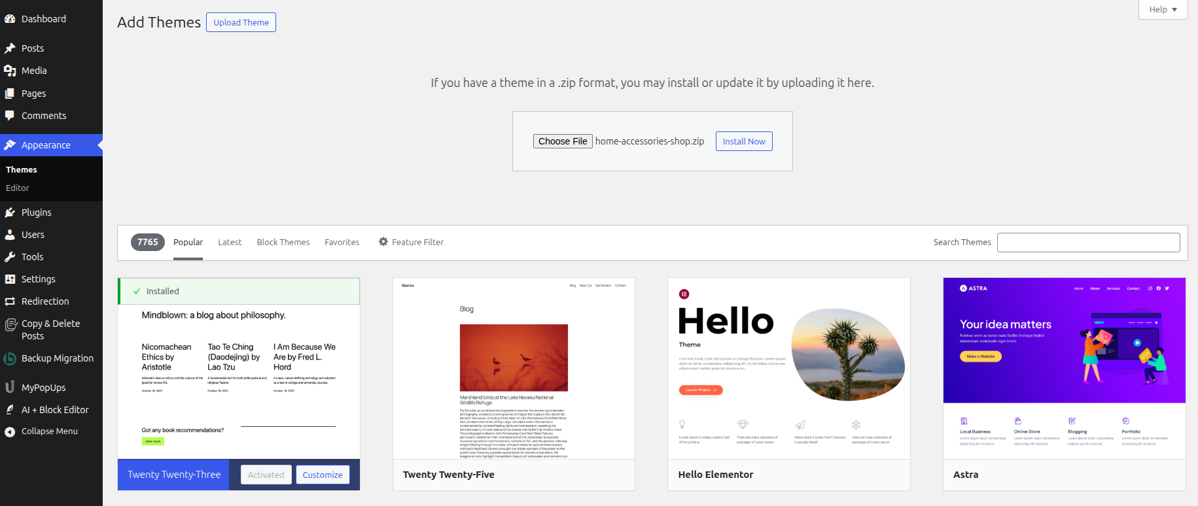Click the Backup Migration icon
This screenshot has height=506, width=1198.
[x=10, y=358]
